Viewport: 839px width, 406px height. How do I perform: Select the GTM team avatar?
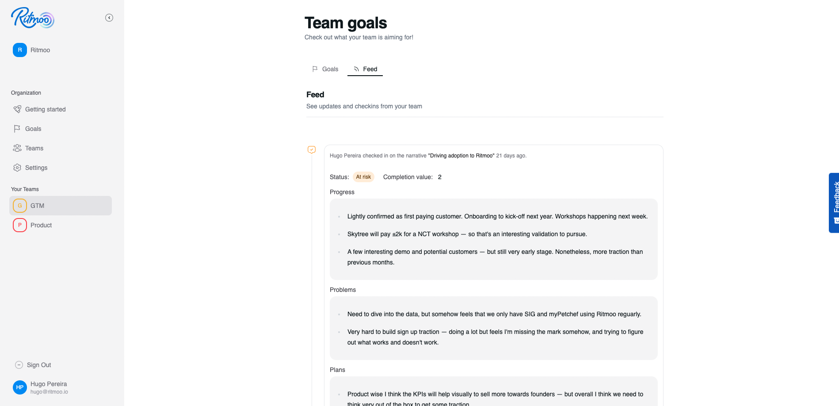point(20,206)
